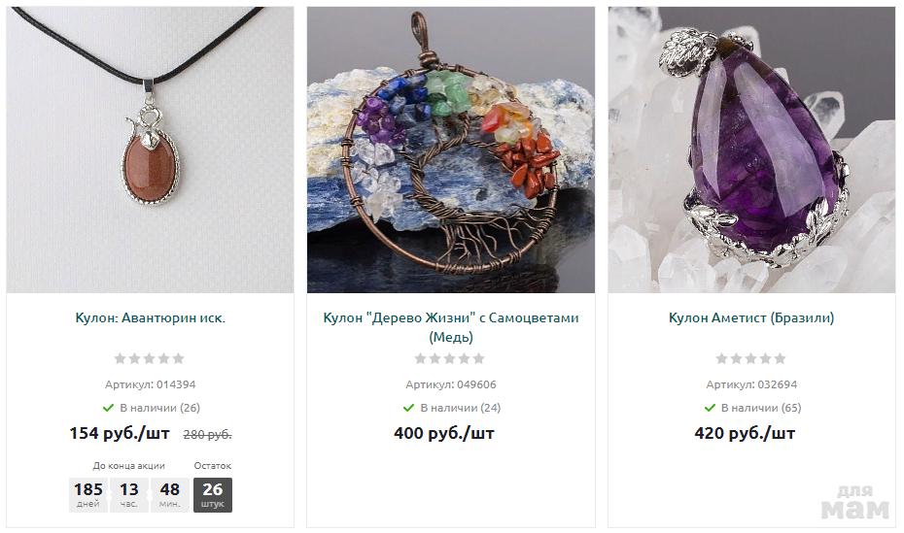Select the 154 руб./шт sale price

120,433
